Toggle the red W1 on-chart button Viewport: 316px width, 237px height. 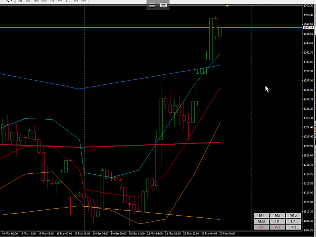coord(277,227)
